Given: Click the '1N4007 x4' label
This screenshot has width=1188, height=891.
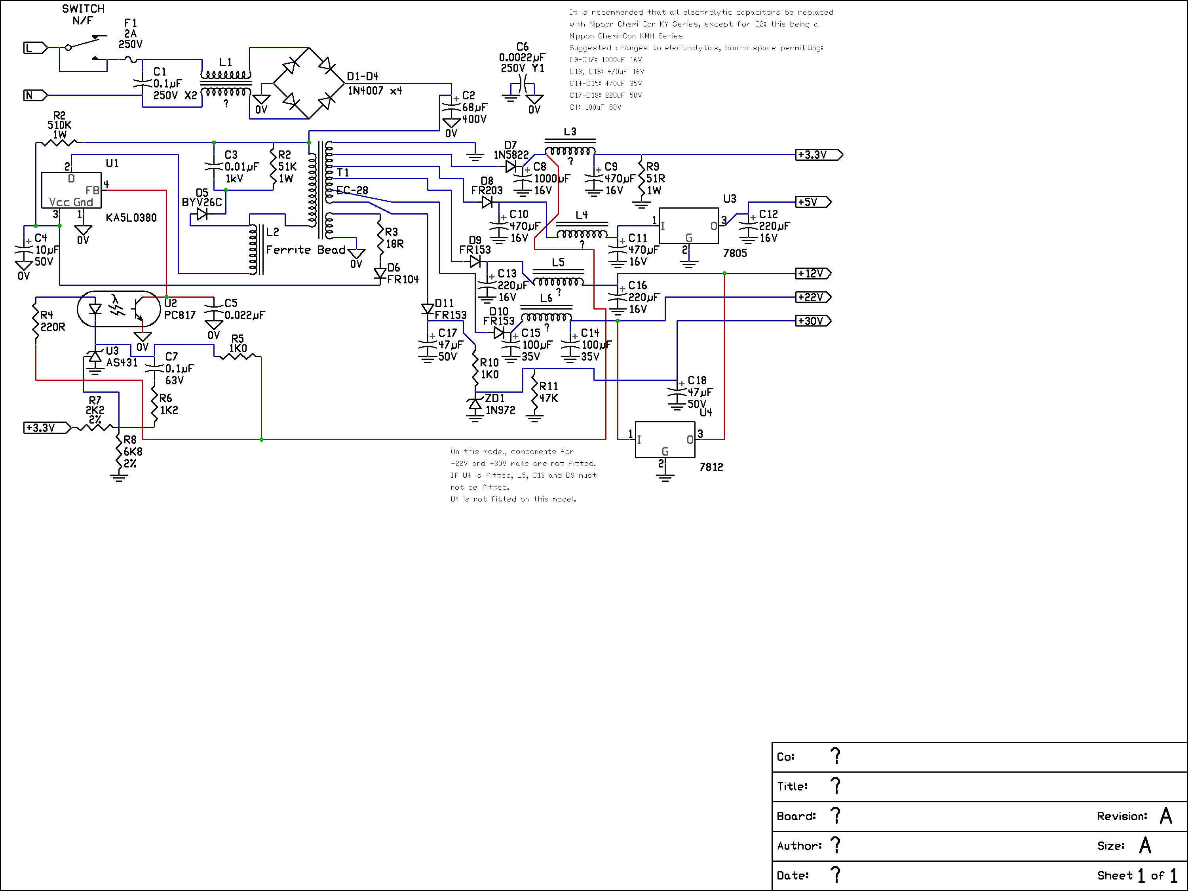Looking at the screenshot, I should pyautogui.click(x=375, y=91).
